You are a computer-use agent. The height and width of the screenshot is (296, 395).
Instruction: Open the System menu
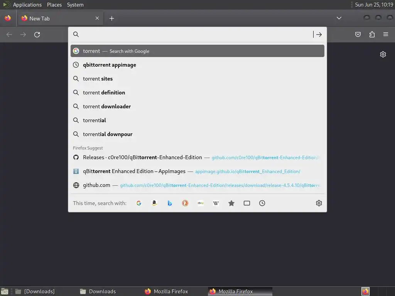coord(75,5)
